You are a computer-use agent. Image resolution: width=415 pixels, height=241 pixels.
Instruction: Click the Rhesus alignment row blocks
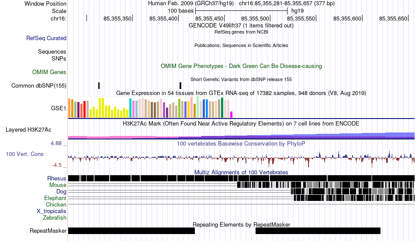tap(242, 178)
